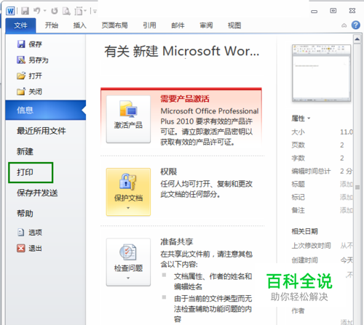Viewport: 364px width, 325px height.
Task: Switch to the 开始 tab
Action: click(52, 25)
